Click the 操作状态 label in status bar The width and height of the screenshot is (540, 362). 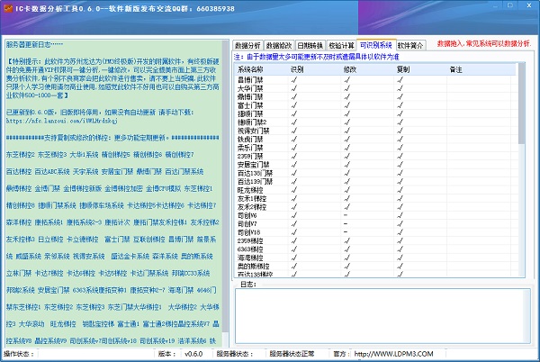click(x=19, y=354)
